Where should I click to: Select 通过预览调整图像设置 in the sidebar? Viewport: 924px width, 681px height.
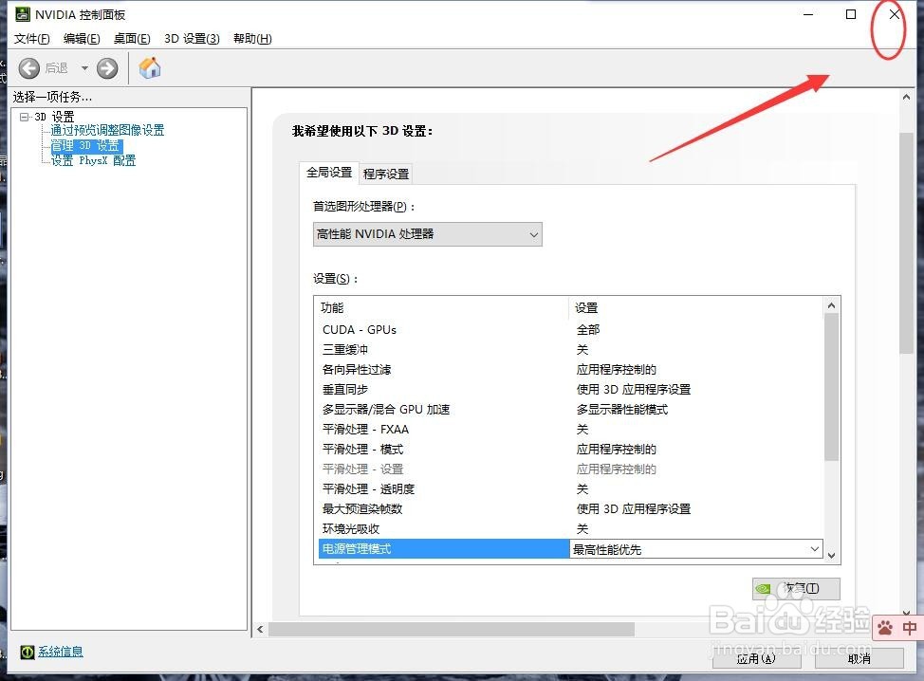(105, 130)
